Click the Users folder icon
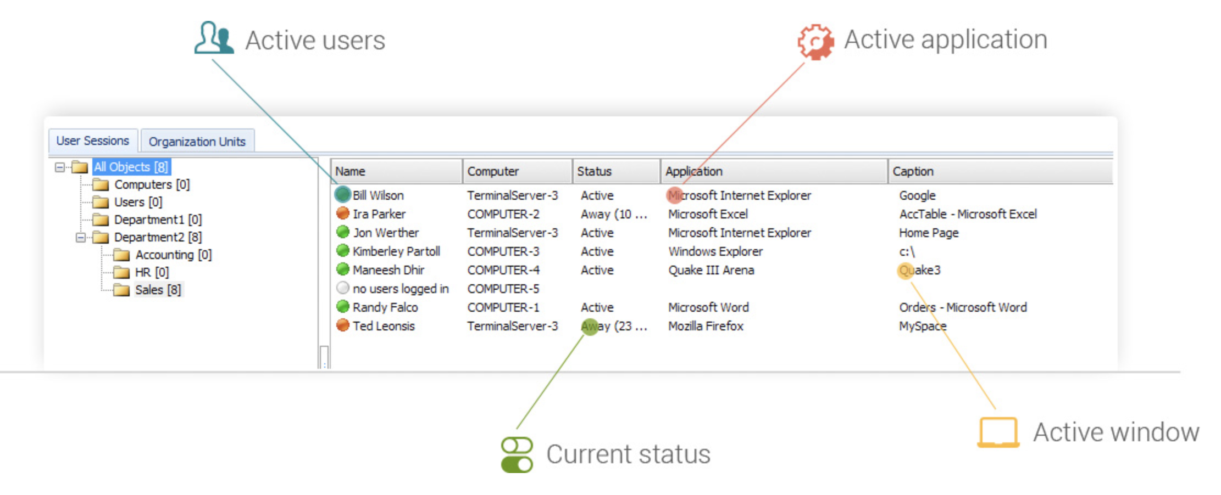1221x495 pixels. point(101,202)
